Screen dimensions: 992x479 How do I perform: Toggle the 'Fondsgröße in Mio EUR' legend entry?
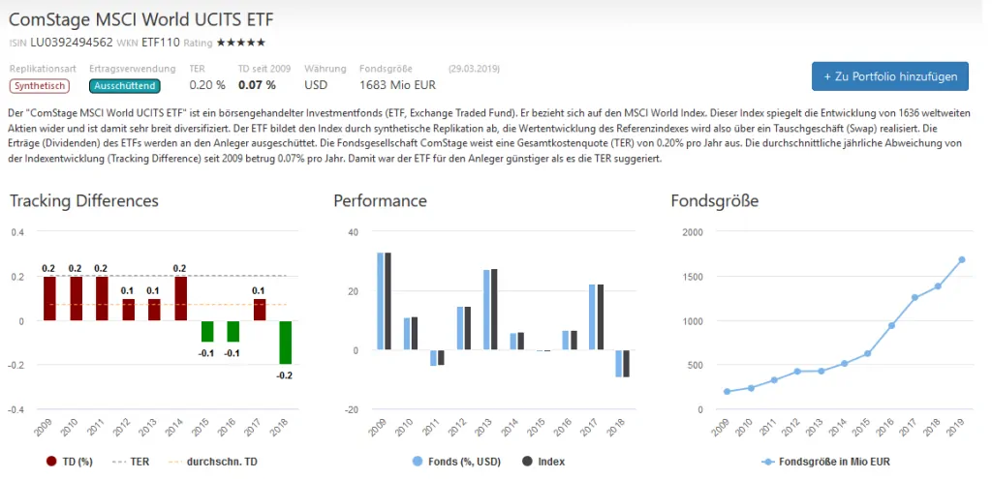(x=825, y=462)
